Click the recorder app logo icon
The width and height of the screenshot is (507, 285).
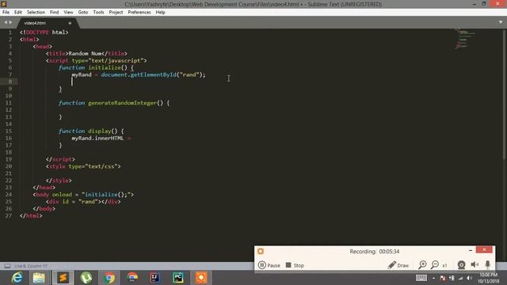pyautogui.click(x=261, y=251)
